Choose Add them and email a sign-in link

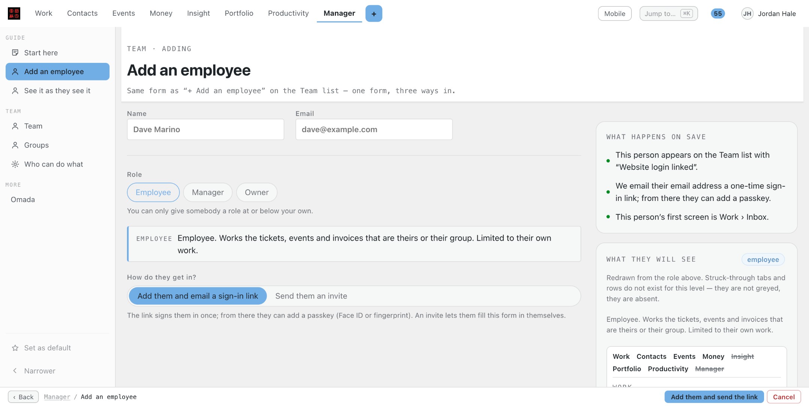tap(198, 296)
